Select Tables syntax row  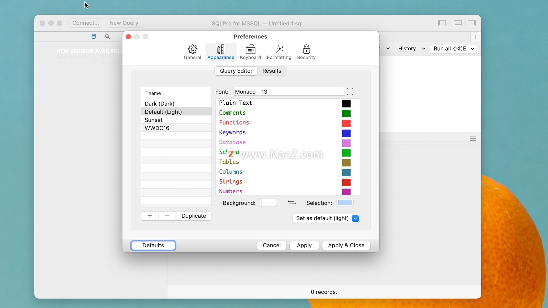287,162
